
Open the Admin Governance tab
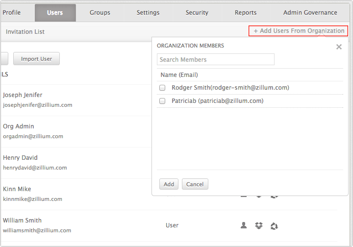[x=310, y=13]
